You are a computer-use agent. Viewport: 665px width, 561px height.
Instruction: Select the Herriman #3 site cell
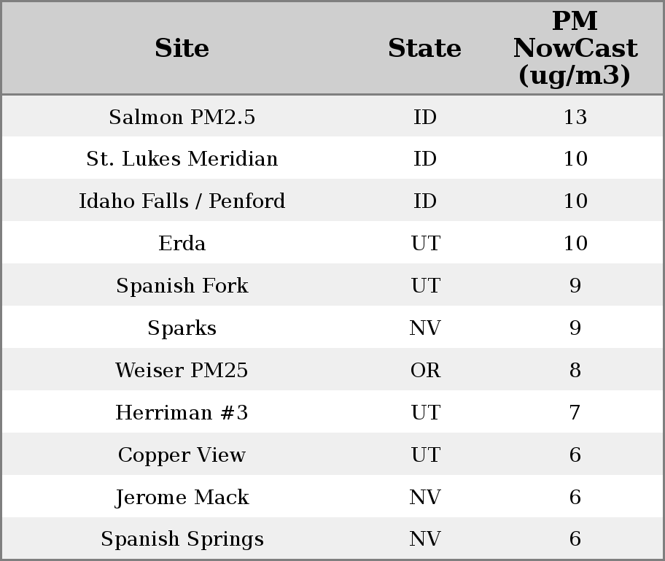pyautogui.click(x=182, y=413)
